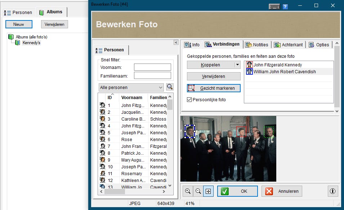Click the Familienaam filter input field
Image resolution: width=344 pixels, height=210 pixels.
click(152, 76)
